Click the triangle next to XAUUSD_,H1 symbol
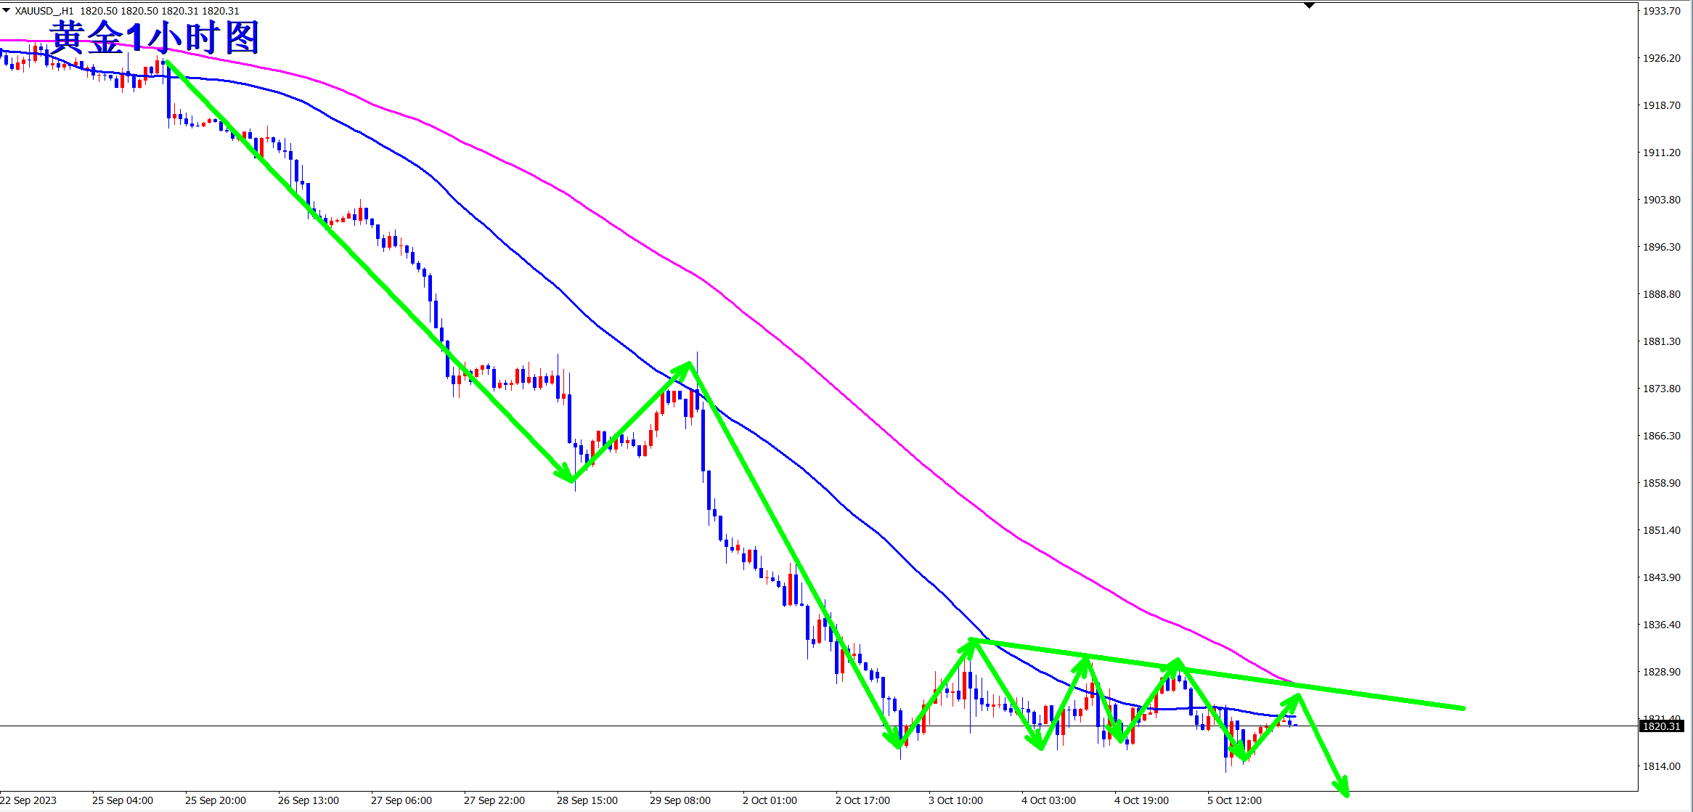The height and width of the screenshot is (812, 1693). coord(6,11)
